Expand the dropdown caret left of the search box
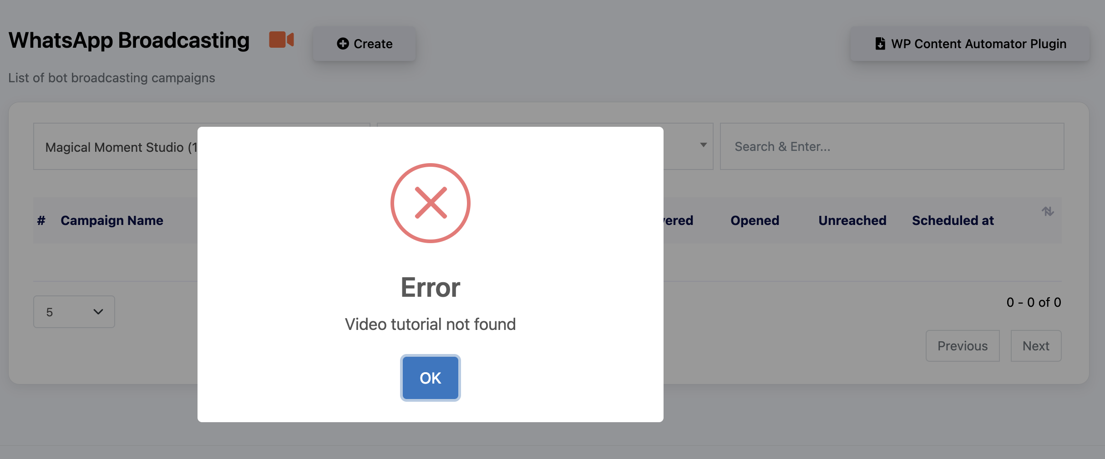Screen dimensions: 1105x459 pyautogui.click(x=703, y=145)
